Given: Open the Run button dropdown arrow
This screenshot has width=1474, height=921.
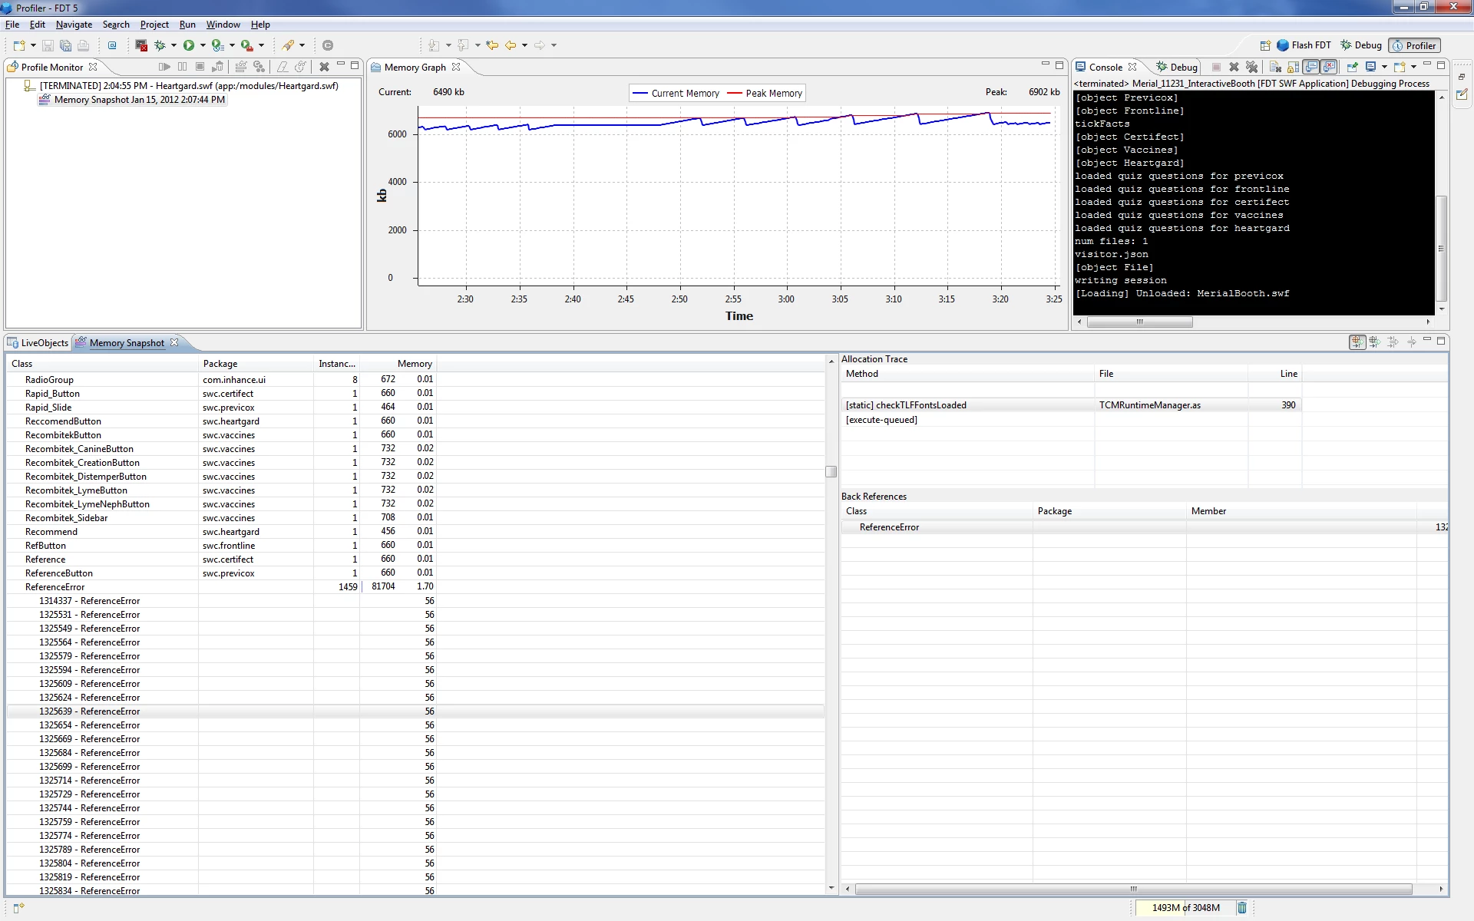Looking at the screenshot, I should pos(203,45).
